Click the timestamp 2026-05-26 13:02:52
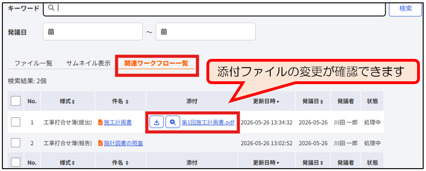The height and width of the screenshot is (171, 426). pos(266,143)
